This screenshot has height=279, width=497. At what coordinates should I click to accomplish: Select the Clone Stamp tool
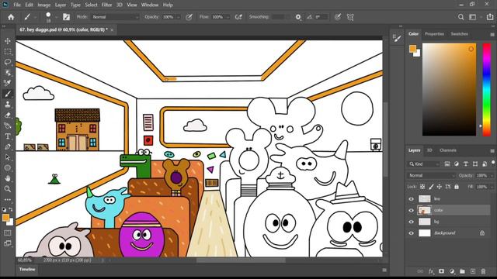coord(8,105)
